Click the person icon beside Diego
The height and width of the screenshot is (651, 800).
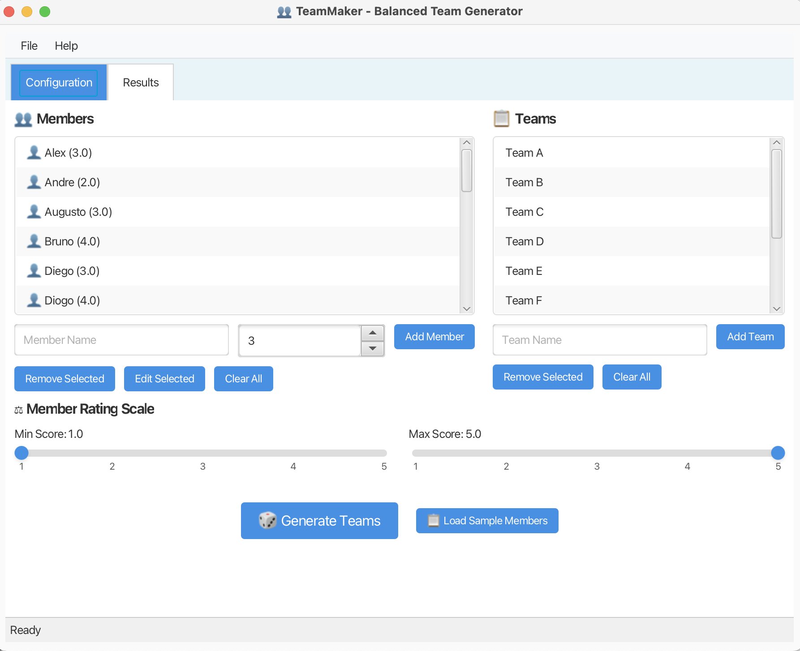(x=34, y=271)
